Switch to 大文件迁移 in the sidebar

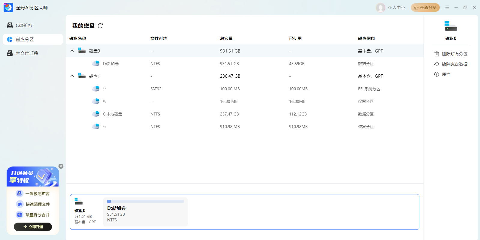27,53
